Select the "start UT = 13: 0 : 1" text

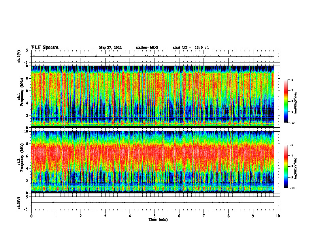click(x=191, y=47)
